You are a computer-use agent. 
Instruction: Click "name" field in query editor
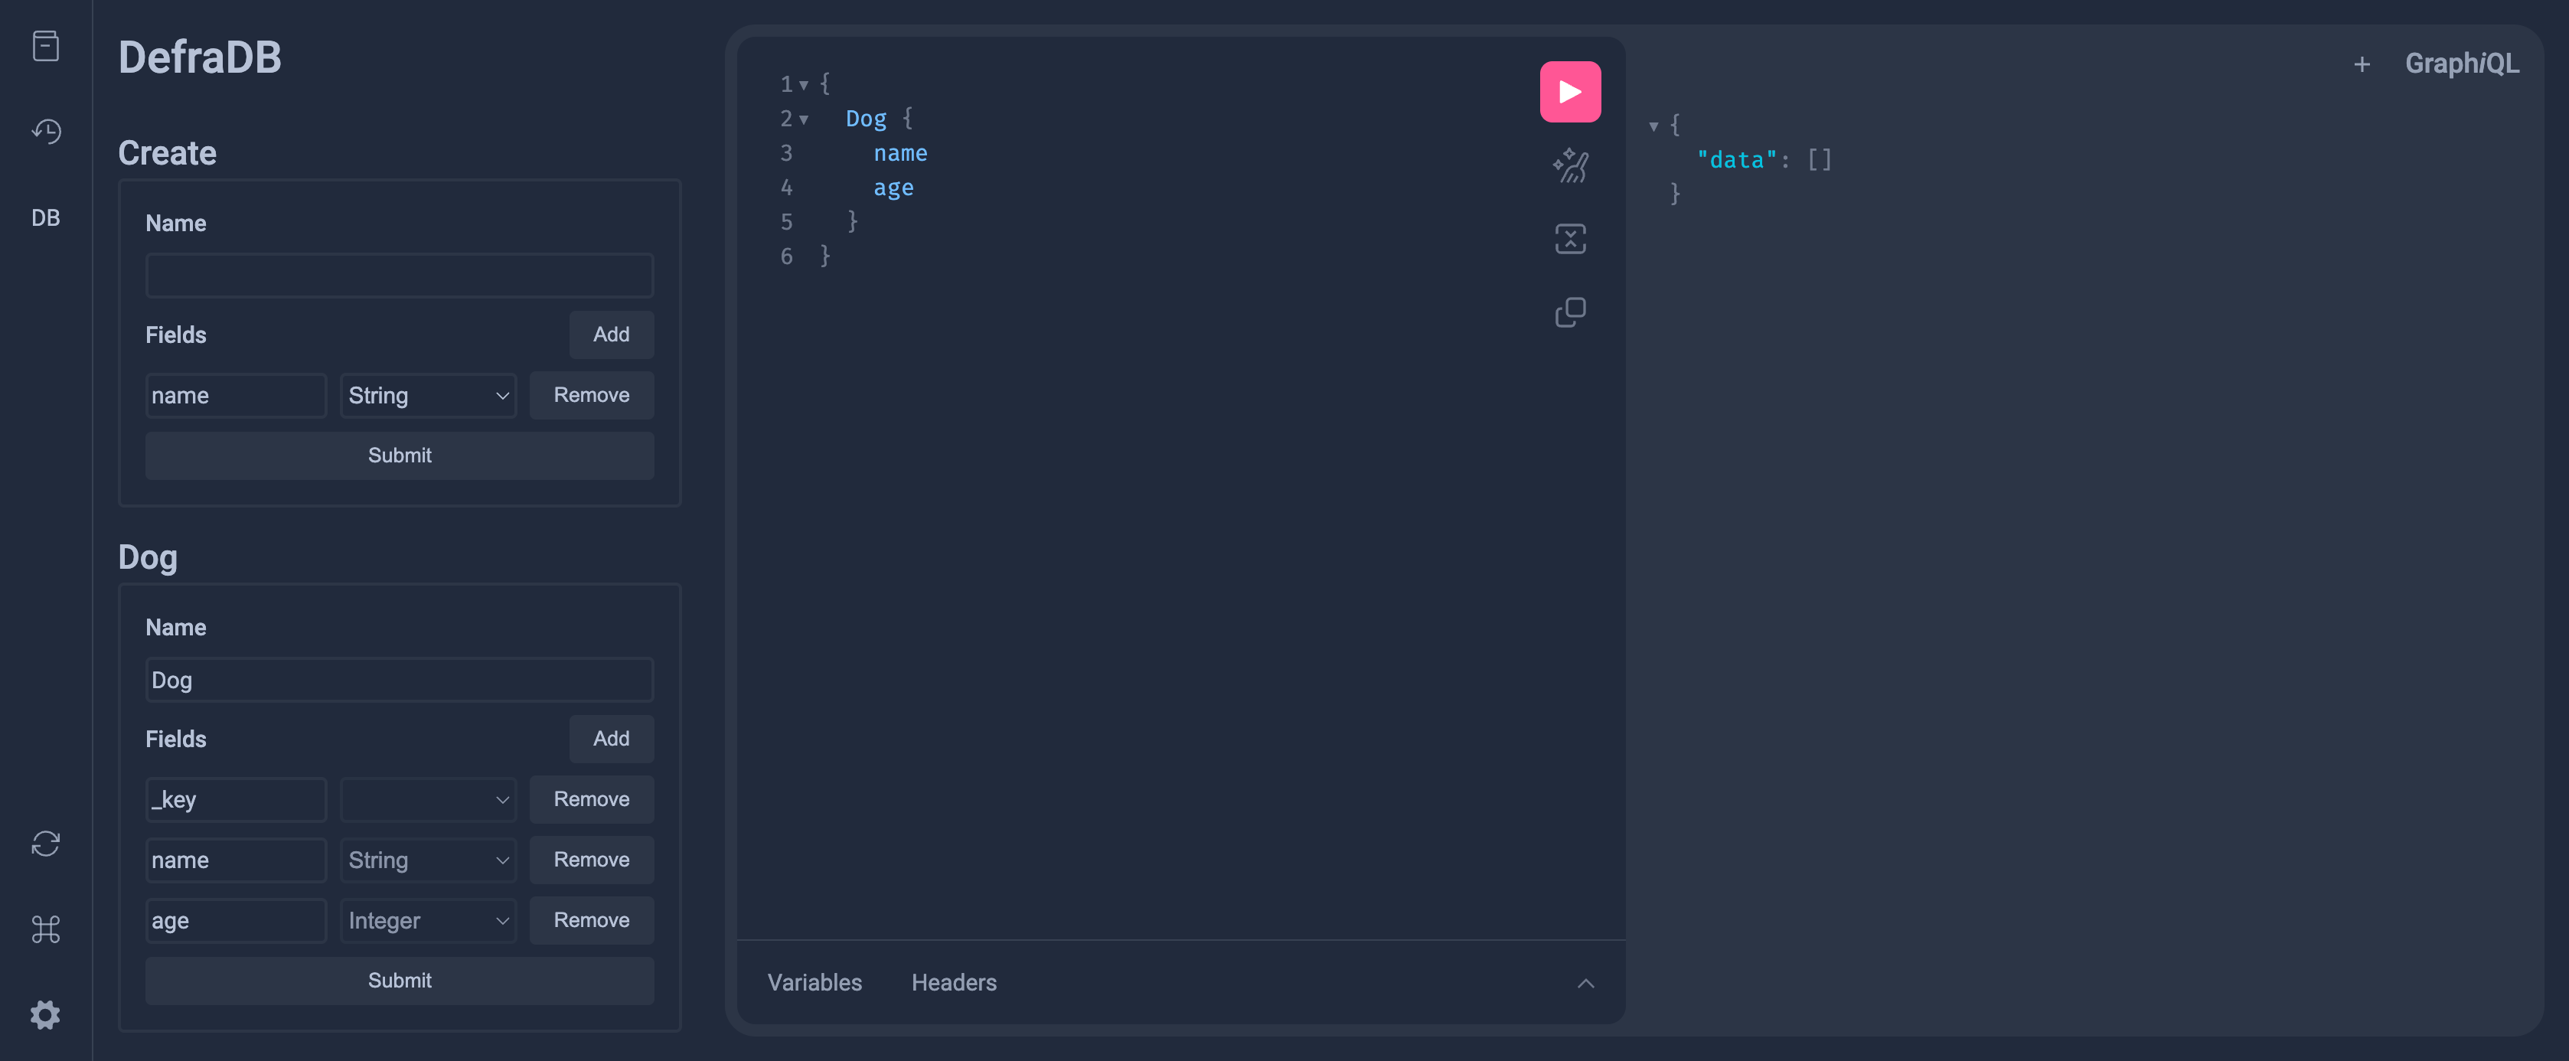point(899,154)
